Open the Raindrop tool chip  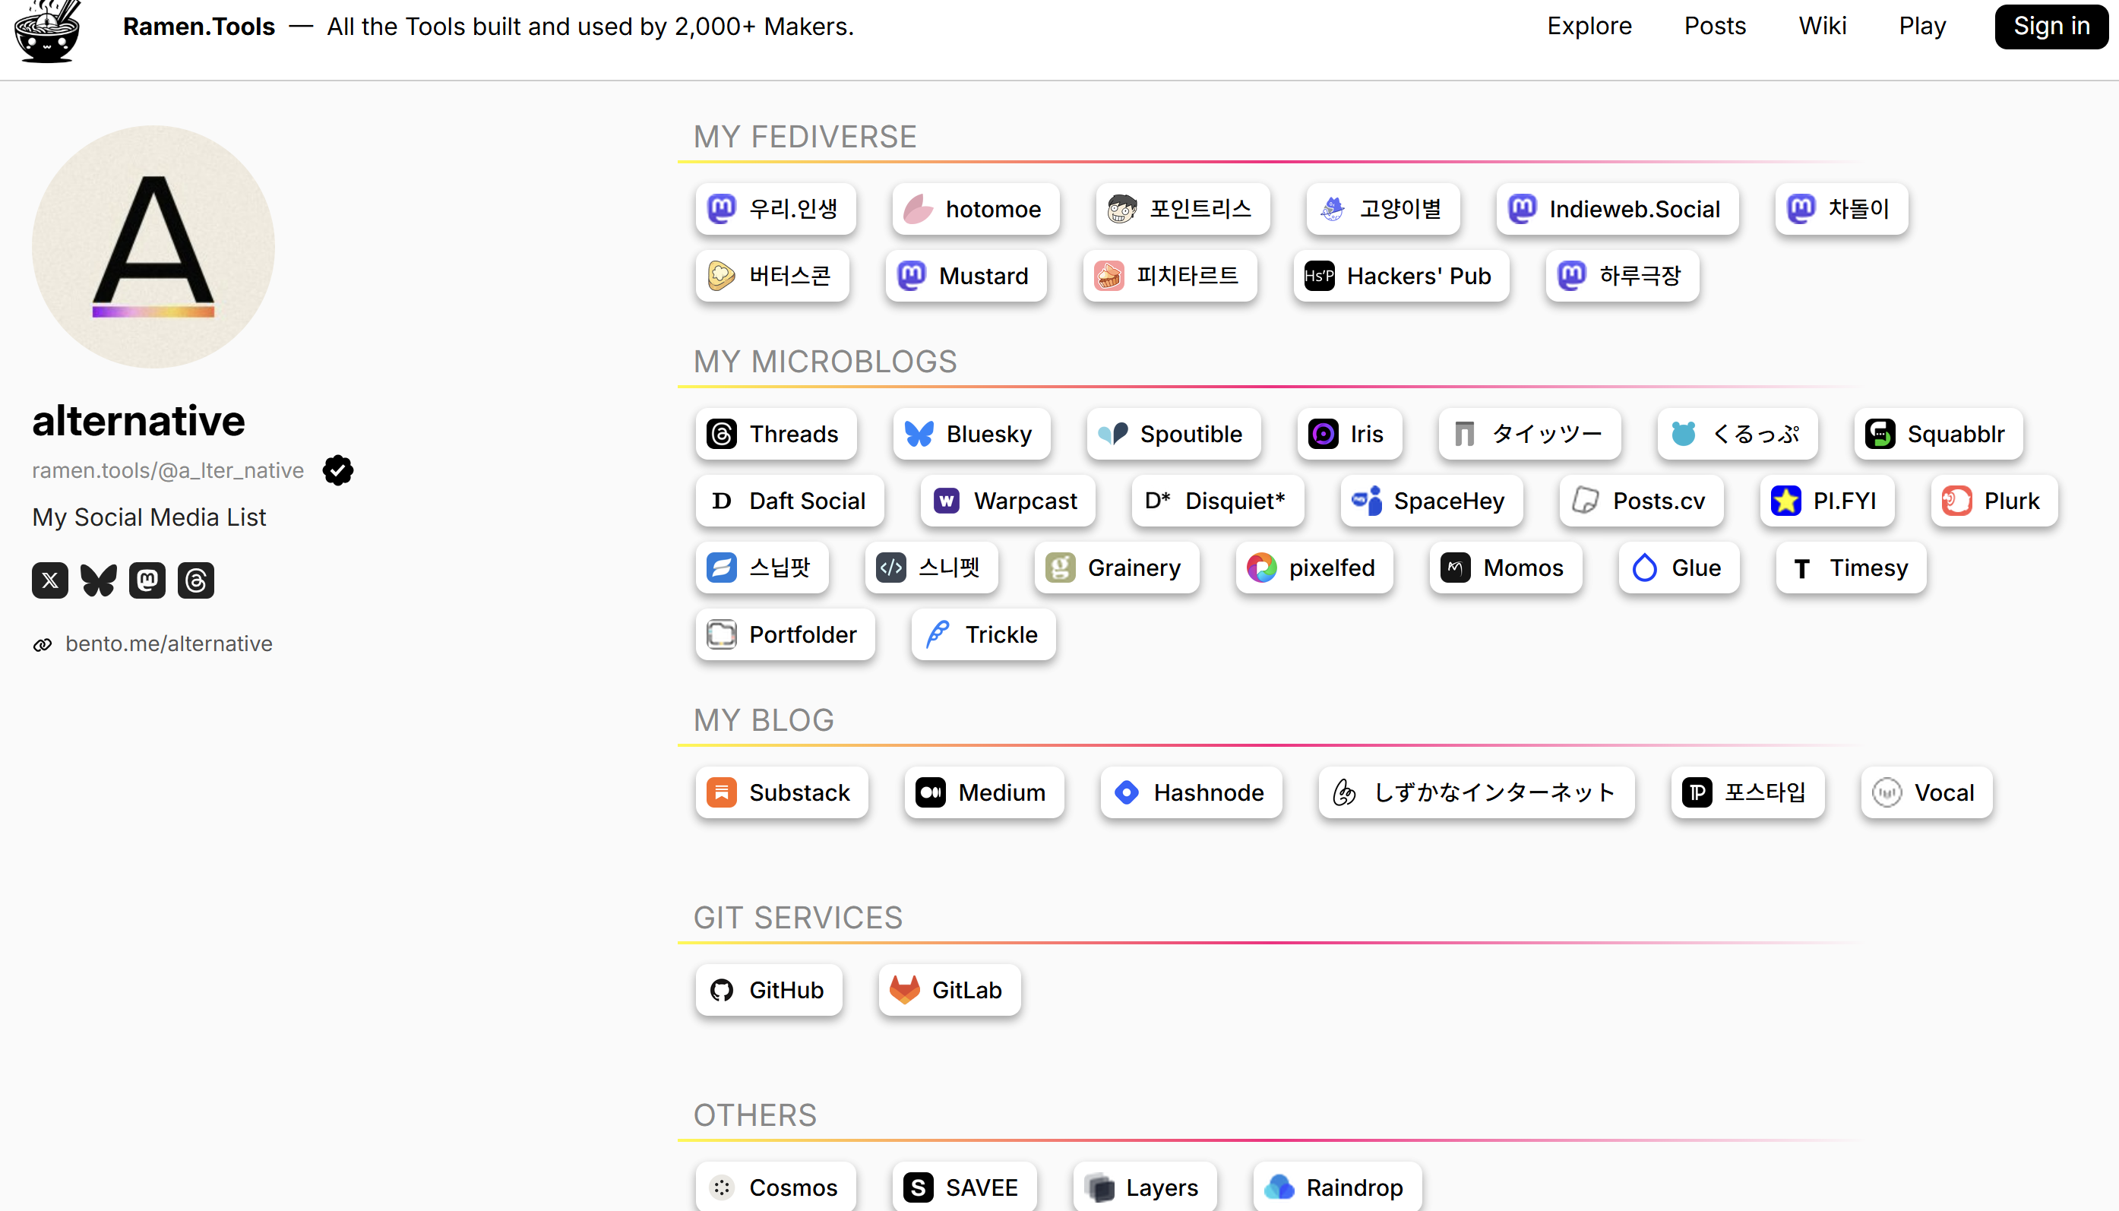[x=1336, y=1187]
